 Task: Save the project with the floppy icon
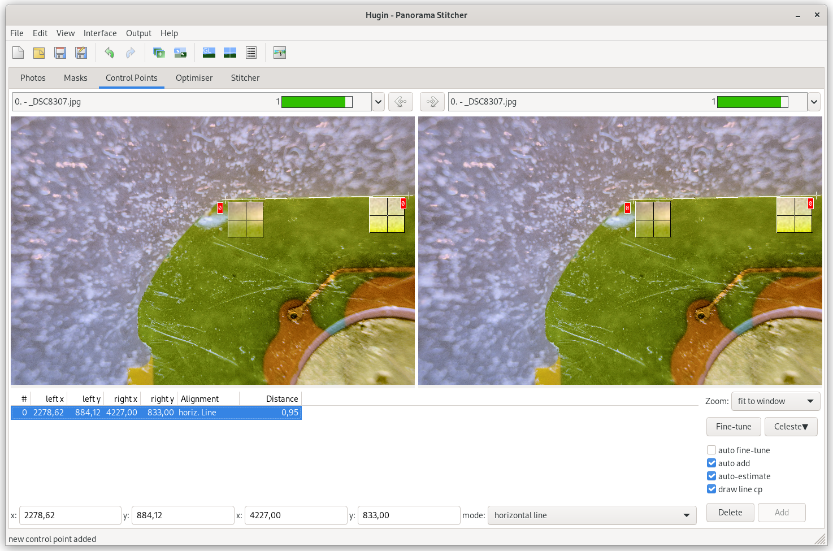[x=60, y=53]
